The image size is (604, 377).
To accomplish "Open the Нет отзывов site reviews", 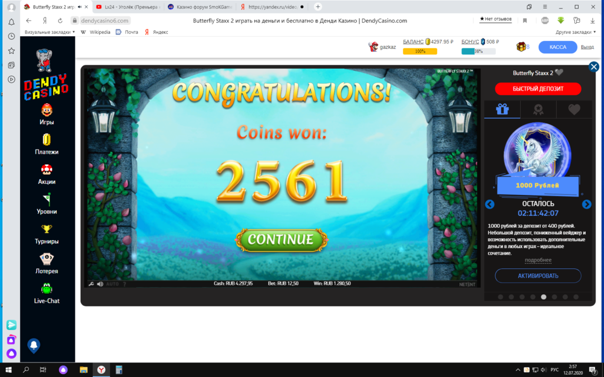I will [495, 19].
